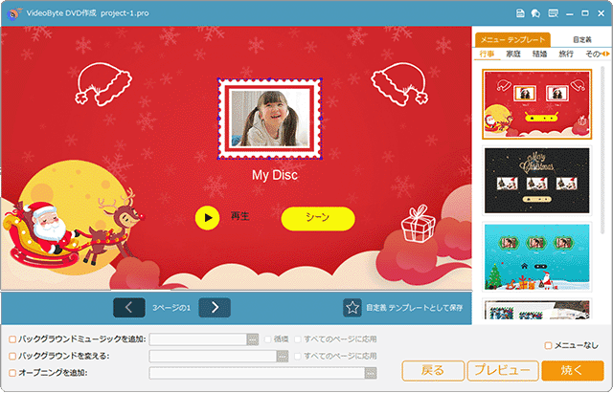
Task: Browse for background music file
Action: [253, 338]
